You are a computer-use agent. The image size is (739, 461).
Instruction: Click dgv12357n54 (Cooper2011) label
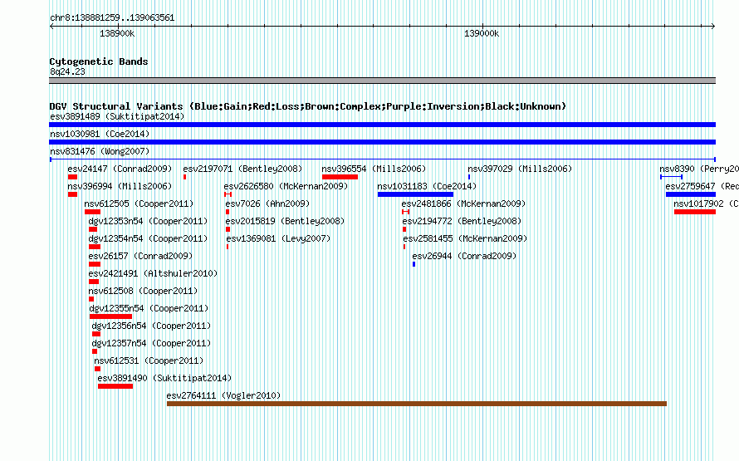point(151,343)
